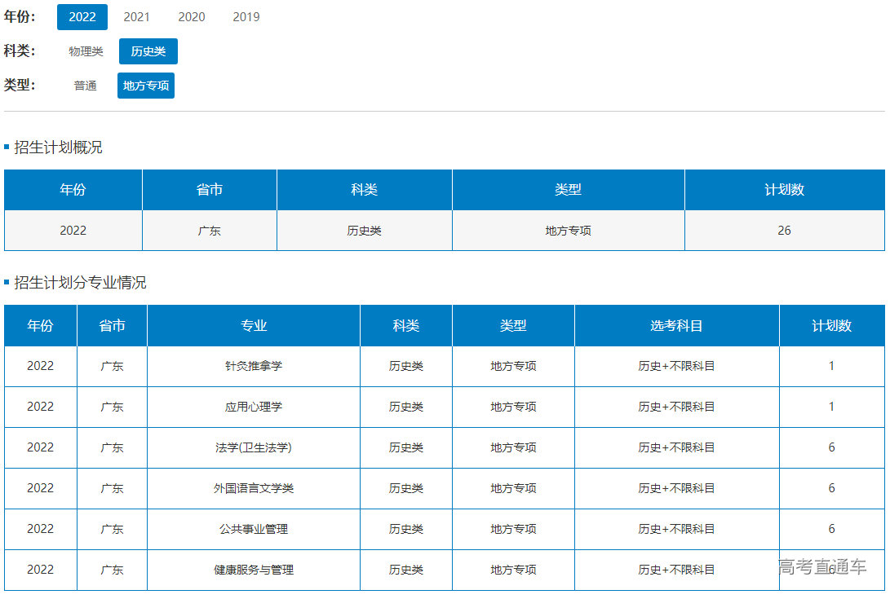Click the 计划数 header in overview table
Screen dimensions: 890x599
784,190
